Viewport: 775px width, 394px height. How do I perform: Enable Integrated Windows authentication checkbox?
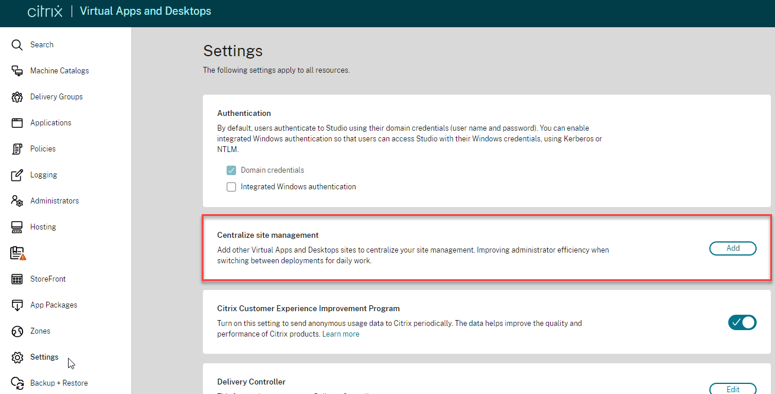point(231,187)
